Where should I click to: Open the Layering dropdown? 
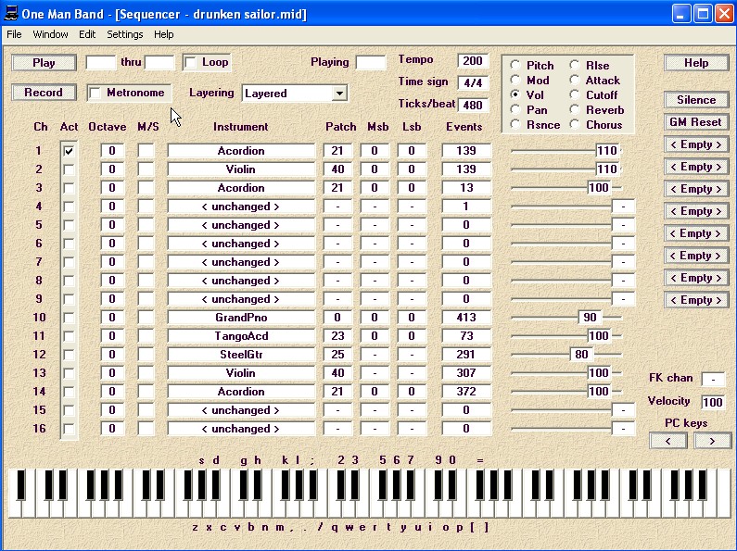[339, 94]
